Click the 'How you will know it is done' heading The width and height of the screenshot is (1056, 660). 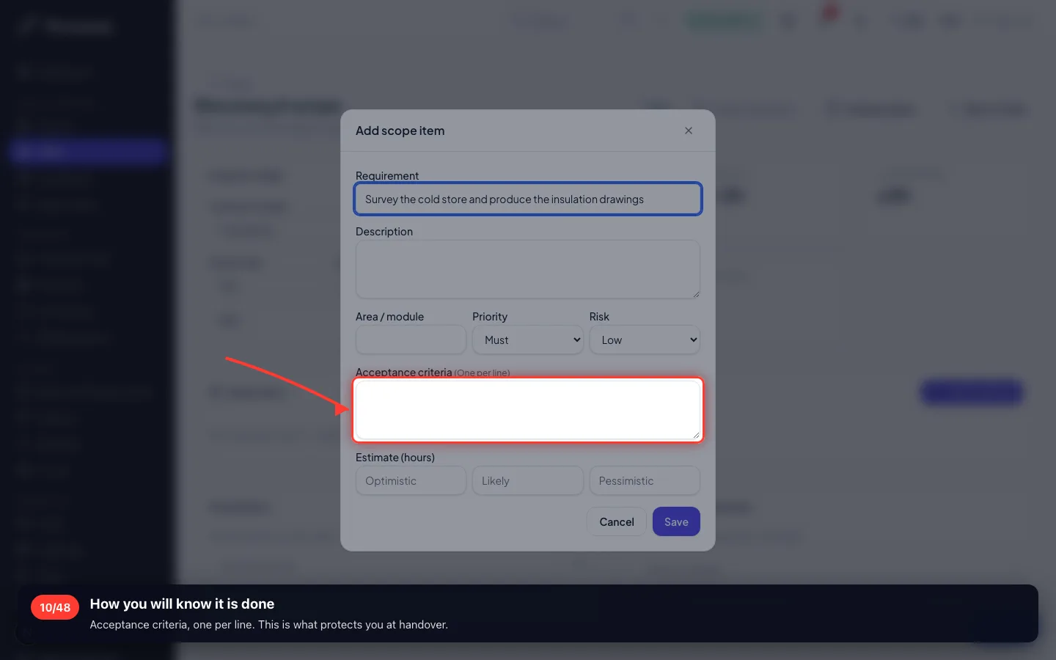point(182,604)
